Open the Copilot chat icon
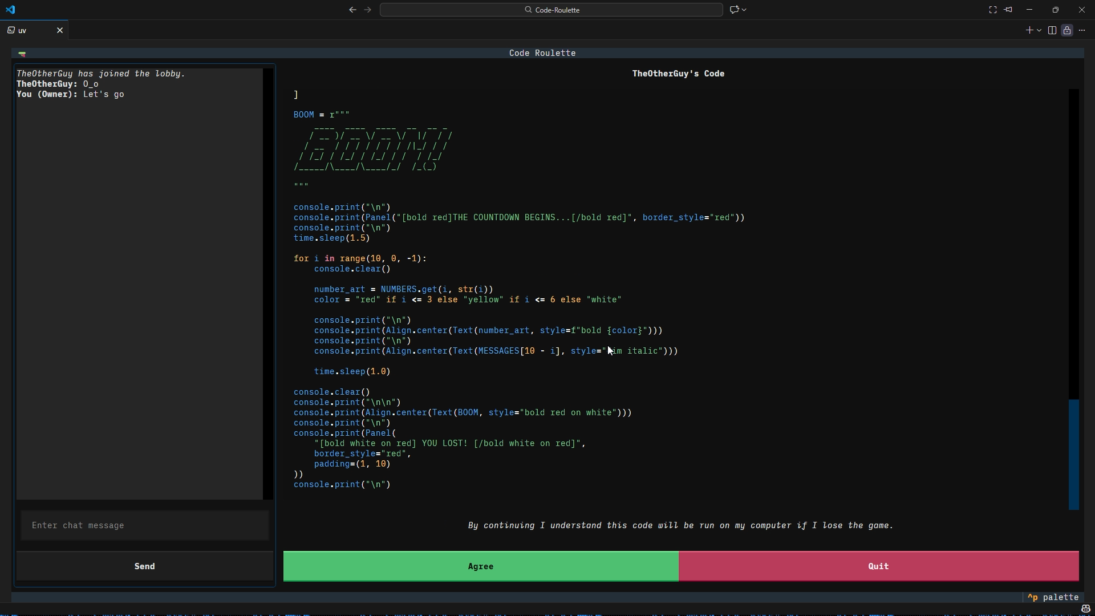 tap(735, 10)
